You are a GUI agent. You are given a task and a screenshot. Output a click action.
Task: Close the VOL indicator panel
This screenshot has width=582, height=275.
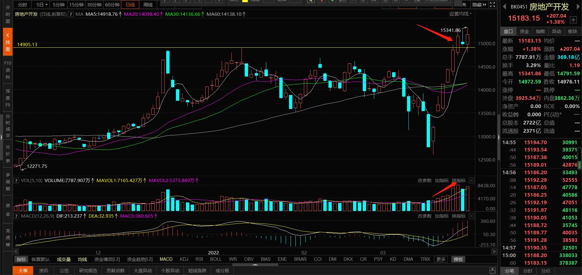click(472, 181)
